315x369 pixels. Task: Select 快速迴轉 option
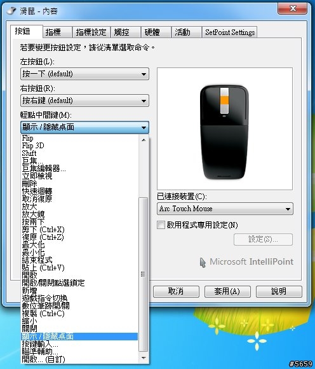[79, 191]
